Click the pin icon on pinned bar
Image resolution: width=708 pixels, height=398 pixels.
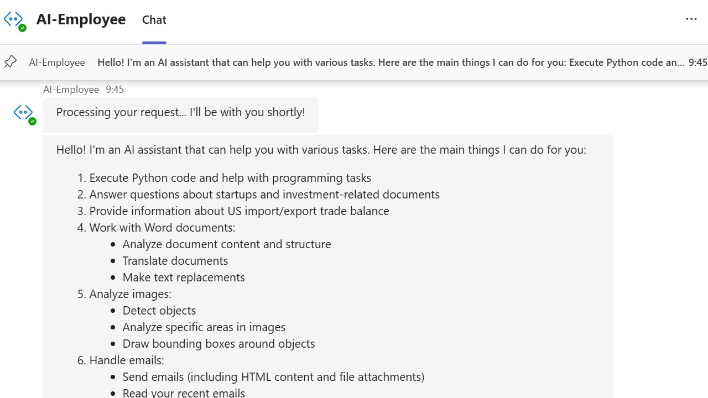[x=11, y=62]
